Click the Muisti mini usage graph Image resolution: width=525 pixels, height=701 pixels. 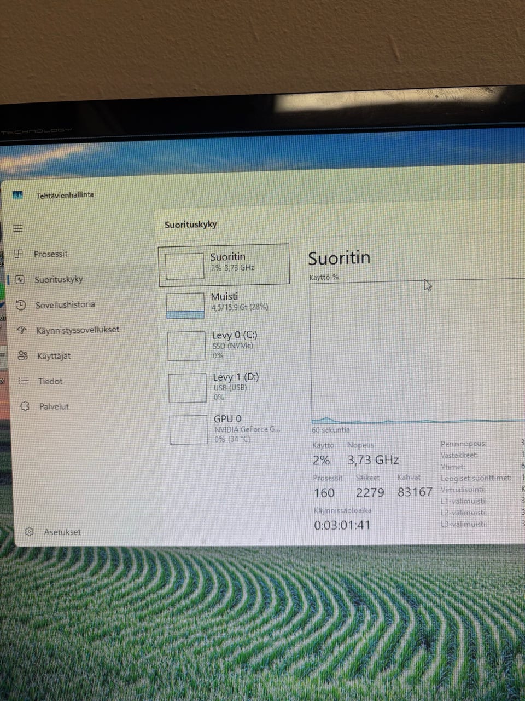pos(186,306)
